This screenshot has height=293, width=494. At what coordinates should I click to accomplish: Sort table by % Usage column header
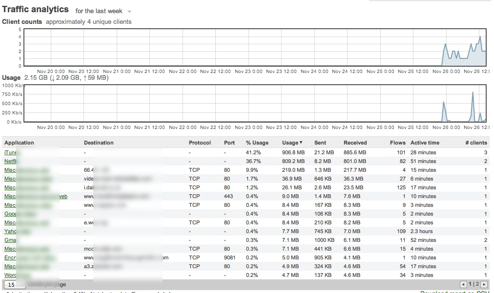coord(257,143)
